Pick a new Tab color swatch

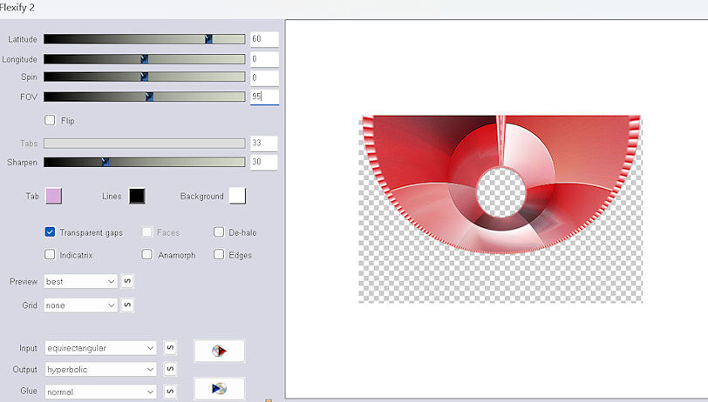point(54,196)
